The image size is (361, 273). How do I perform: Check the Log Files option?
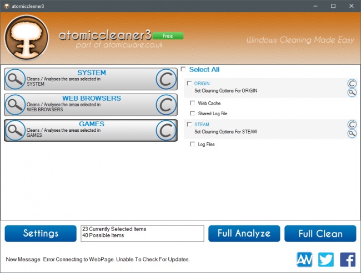pos(193,144)
